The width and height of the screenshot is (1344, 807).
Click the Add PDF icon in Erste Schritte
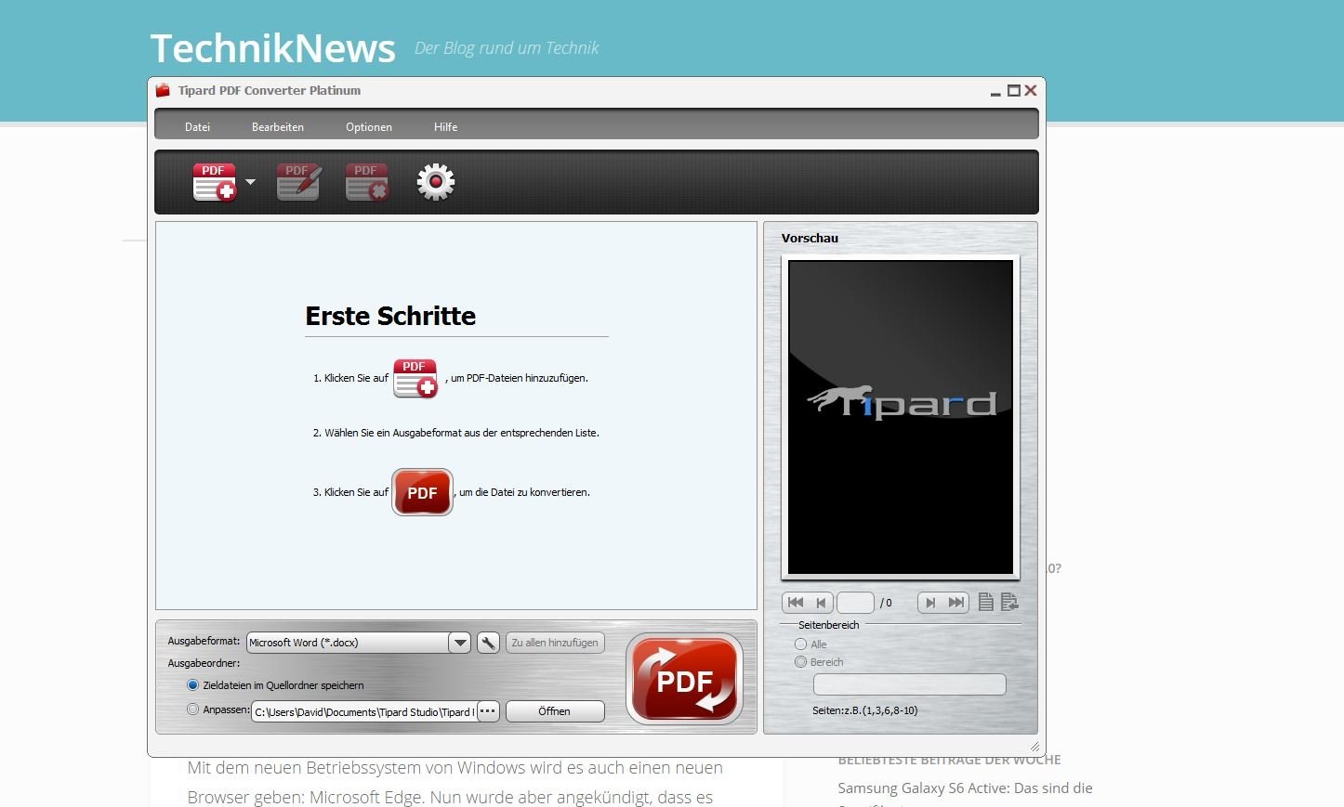click(x=415, y=378)
